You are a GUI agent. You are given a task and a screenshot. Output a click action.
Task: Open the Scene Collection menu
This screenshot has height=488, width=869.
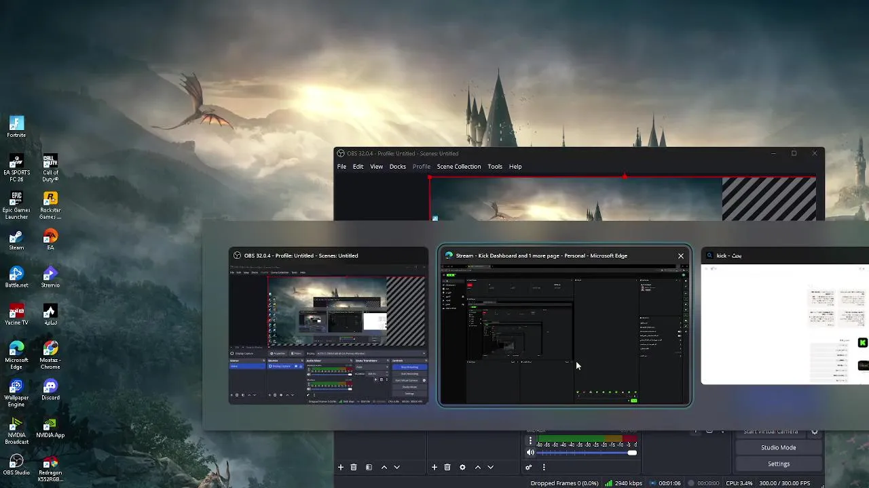[459, 167]
